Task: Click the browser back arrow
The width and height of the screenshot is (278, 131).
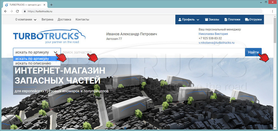Action: [x=6, y=11]
